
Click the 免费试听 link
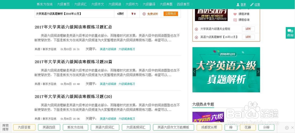tap(153, 14)
